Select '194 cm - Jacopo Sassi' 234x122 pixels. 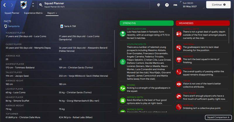[x=17, y=76]
